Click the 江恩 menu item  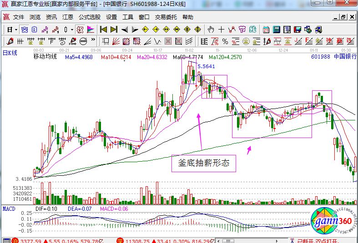coord(68,17)
